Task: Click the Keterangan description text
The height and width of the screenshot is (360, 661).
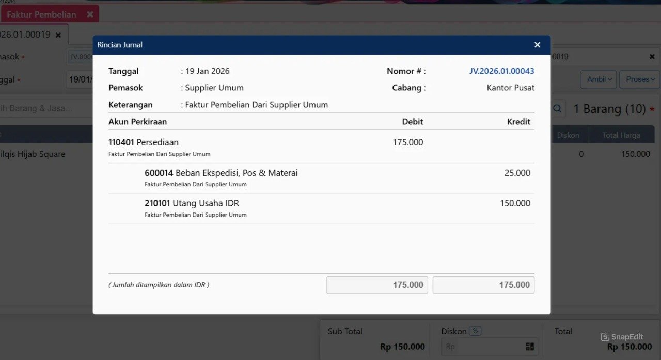Action: (x=257, y=105)
